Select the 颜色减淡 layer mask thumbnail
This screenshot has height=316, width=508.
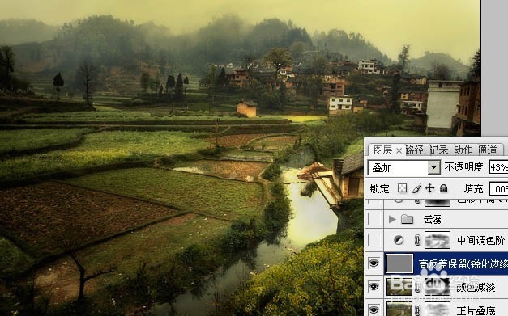coord(438,287)
